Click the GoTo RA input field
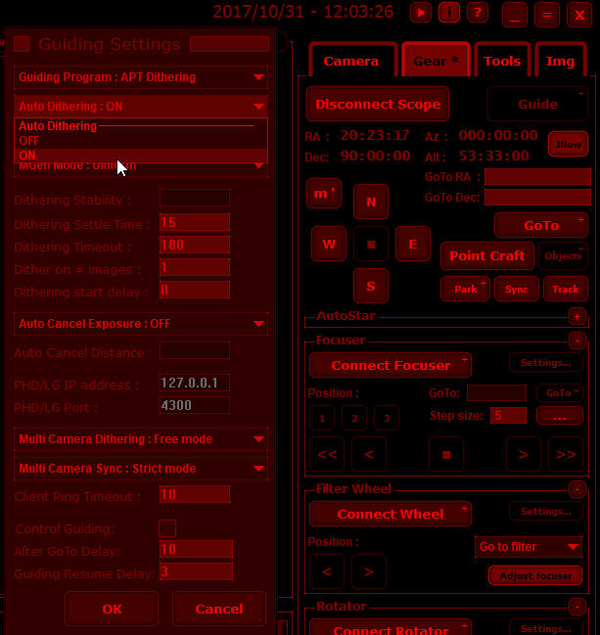This screenshot has width=600, height=635. click(x=537, y=177)
